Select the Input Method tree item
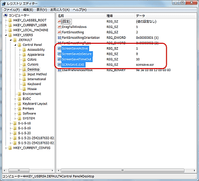199x181 pixels. pyautogui.click(x=37, y=74)
